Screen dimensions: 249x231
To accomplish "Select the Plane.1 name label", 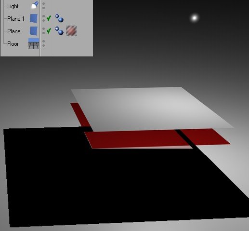I will (x=16, y=19).
